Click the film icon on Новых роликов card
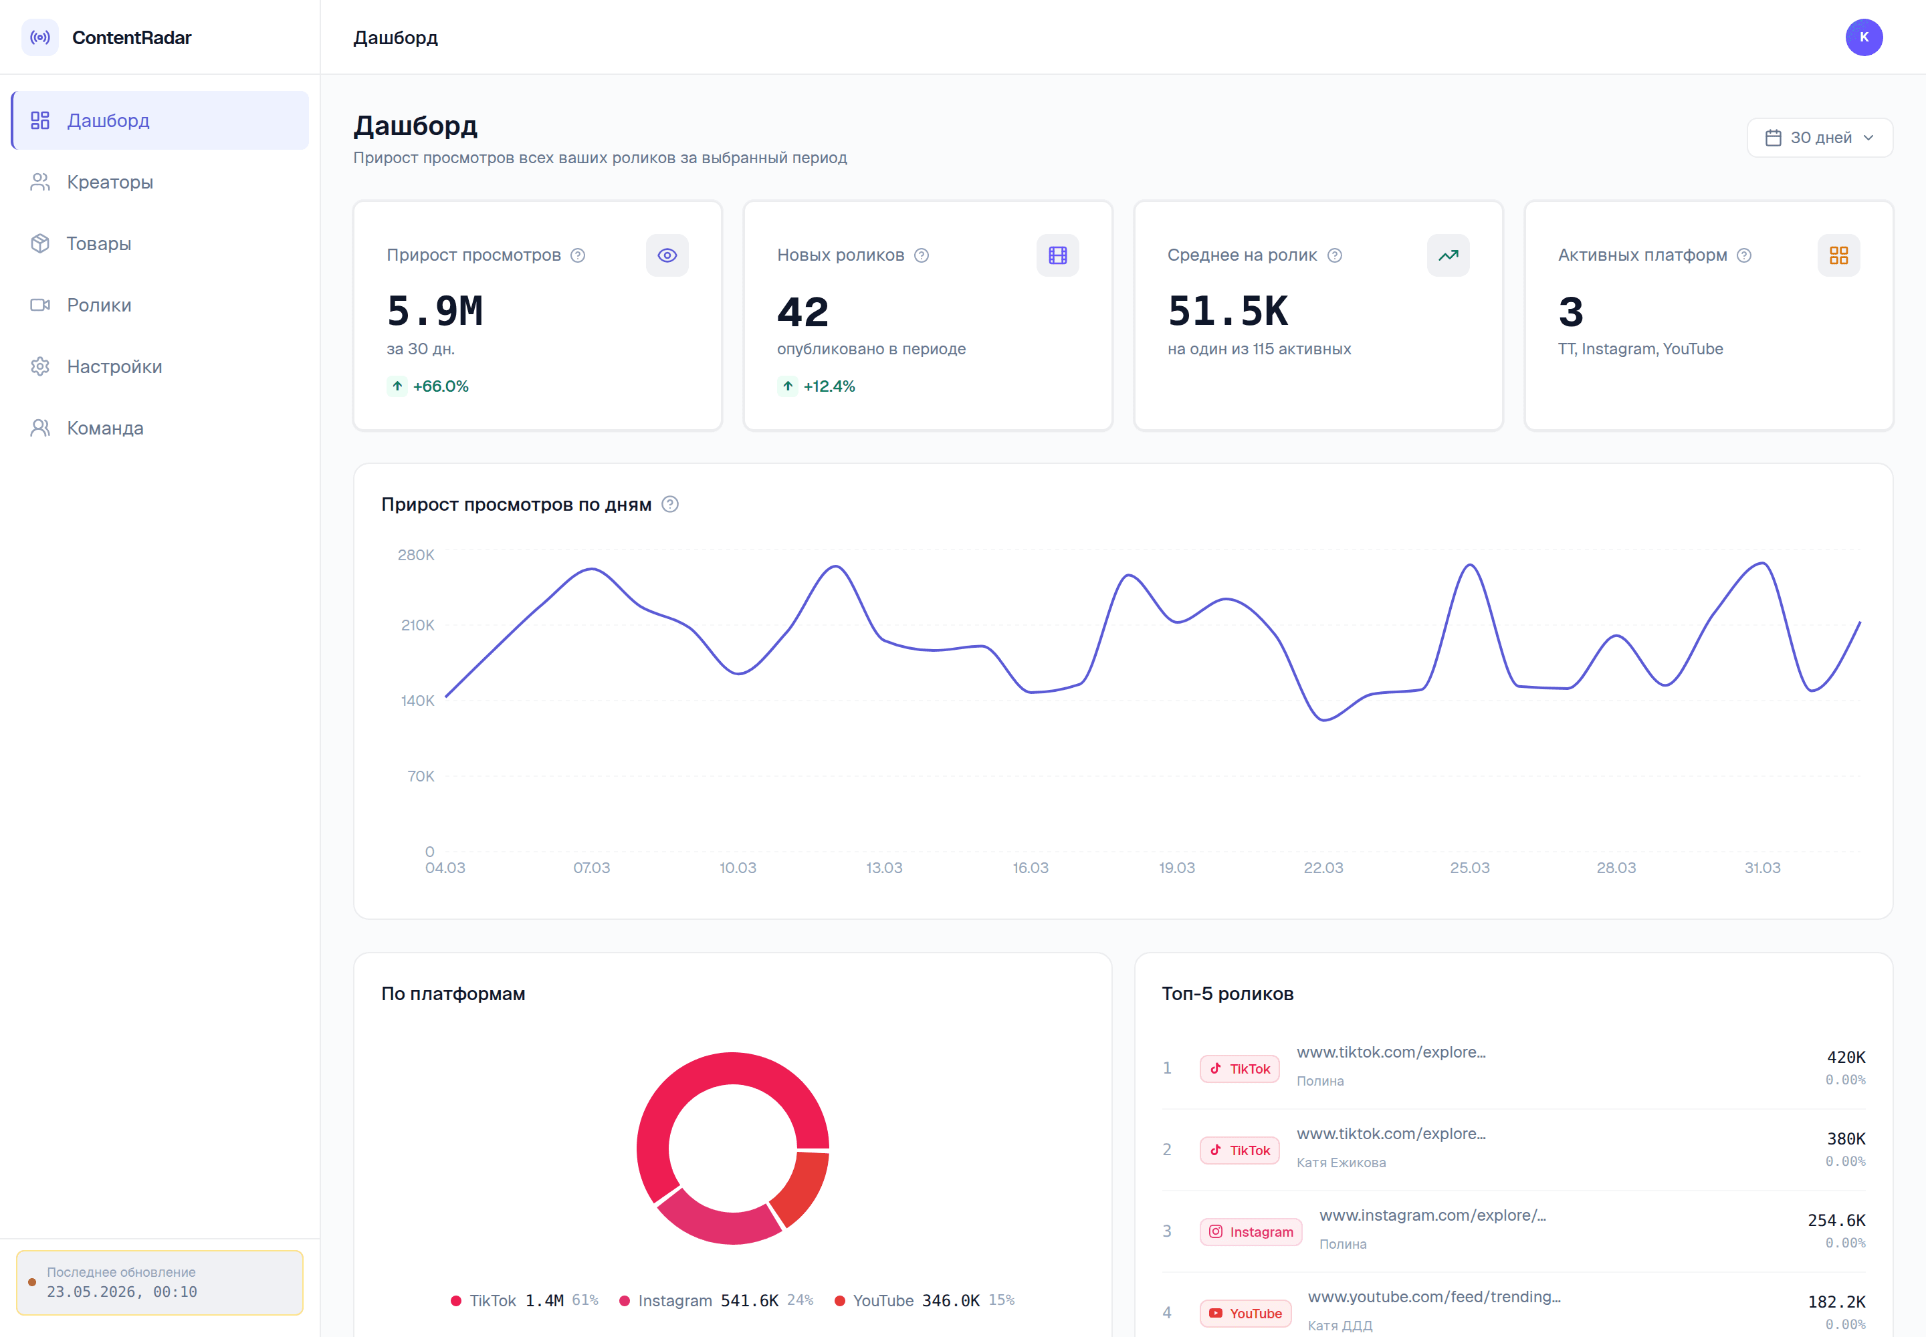 [x=1058, y=255]
